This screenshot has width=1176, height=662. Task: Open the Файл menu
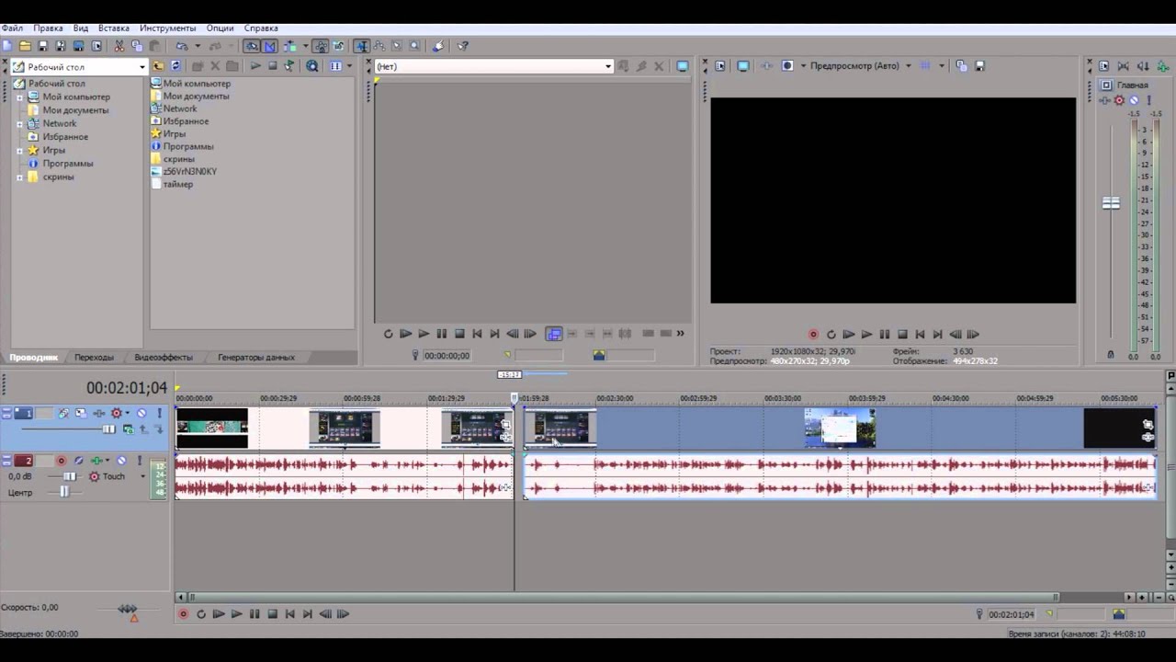(12, 29)
